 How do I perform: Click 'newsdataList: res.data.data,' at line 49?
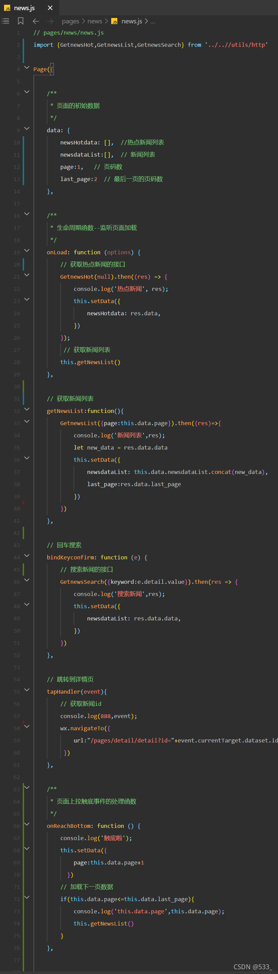[x=134, y=619]
